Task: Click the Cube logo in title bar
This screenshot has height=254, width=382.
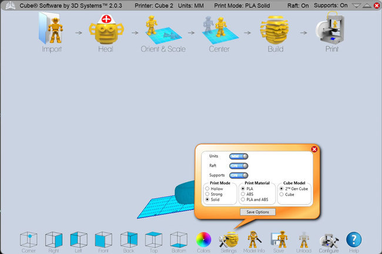Action: point(11,6)
